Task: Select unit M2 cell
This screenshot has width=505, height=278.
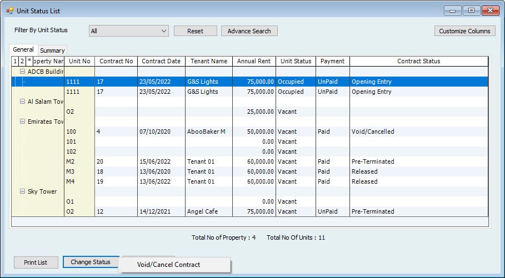Action: 79,161
